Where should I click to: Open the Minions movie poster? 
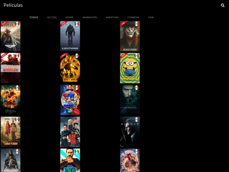tap(130, 68)
